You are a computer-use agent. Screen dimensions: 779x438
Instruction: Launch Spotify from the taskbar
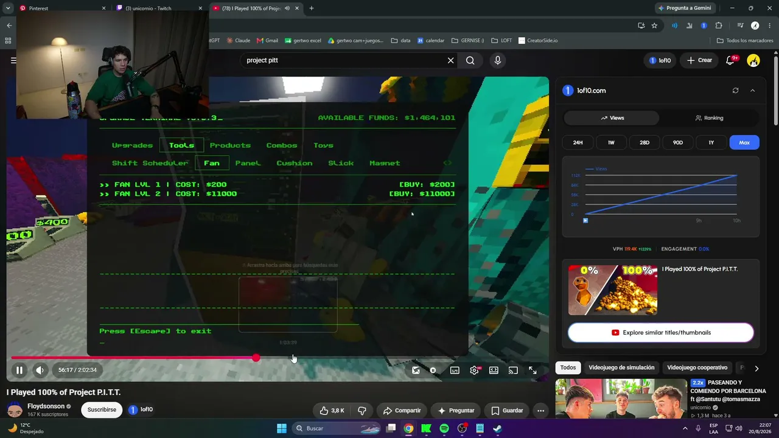click(444, 428)
